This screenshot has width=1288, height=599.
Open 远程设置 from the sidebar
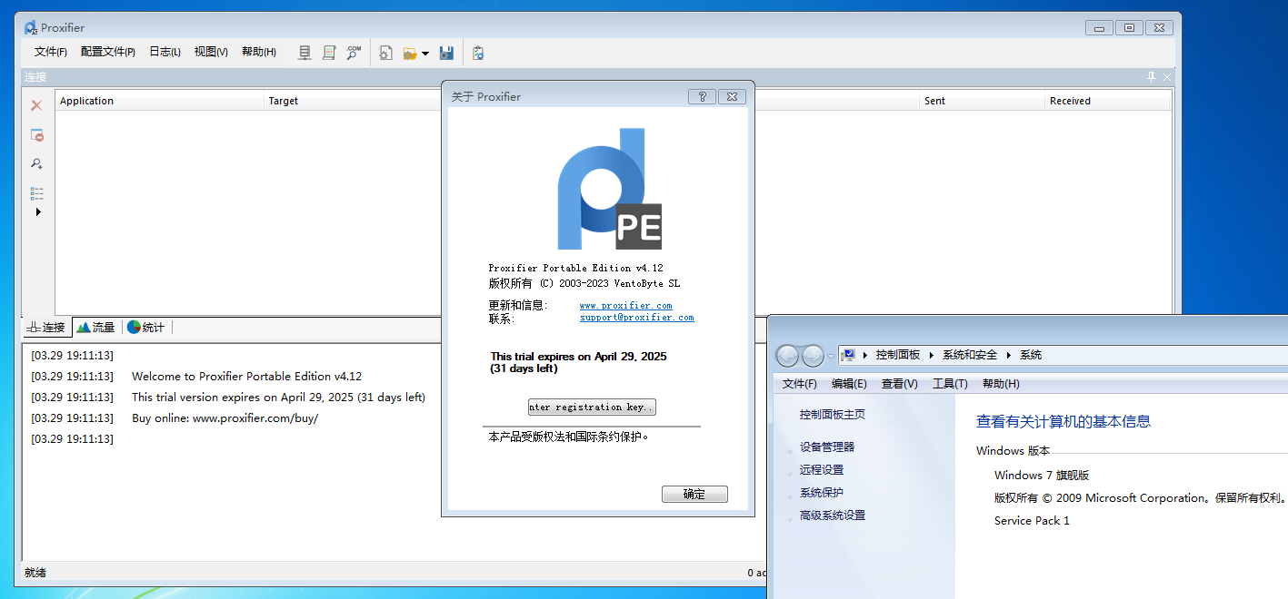(822, 469)
